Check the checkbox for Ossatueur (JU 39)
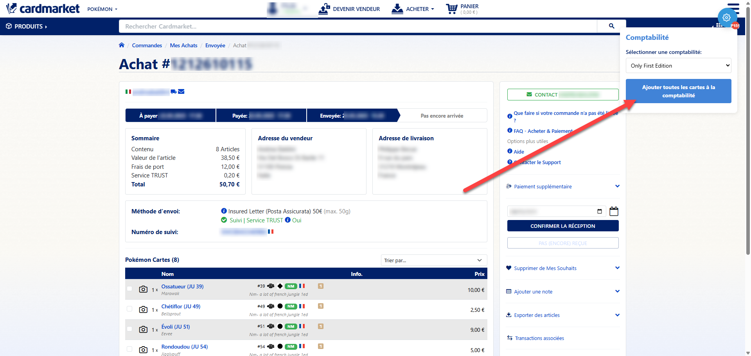 129,289
